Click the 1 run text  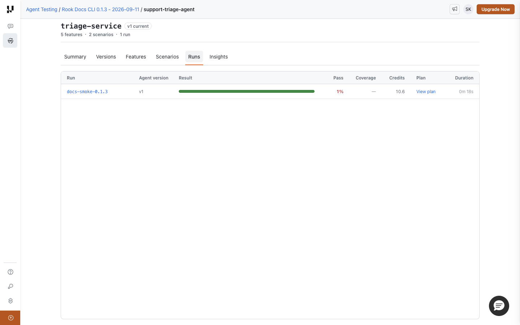(x=125, y=35)
